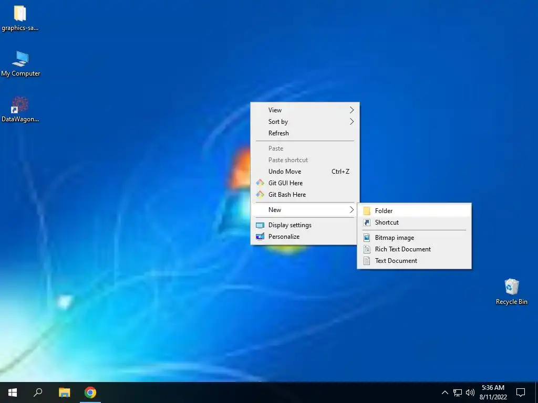The height and width of the screenshot is (403, 538).
Task: Create a new Shortcut
Action: (x=414, y=222)
